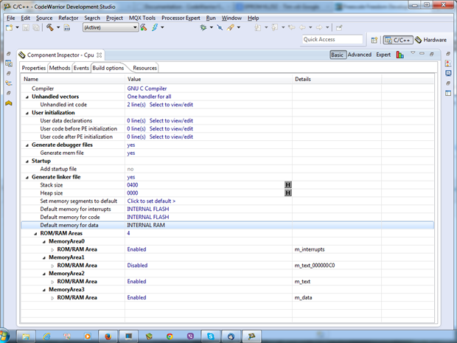Image resolution: width=457 pixels, height=343 pixels.
Task: Click the Skype icon in the taskbar
Action: pos(211,336)
